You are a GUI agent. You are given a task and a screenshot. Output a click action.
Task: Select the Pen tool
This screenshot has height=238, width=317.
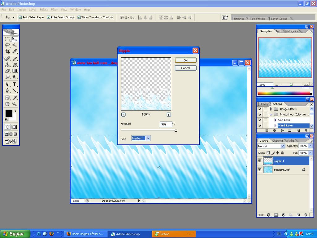click(x=7, y=90)
